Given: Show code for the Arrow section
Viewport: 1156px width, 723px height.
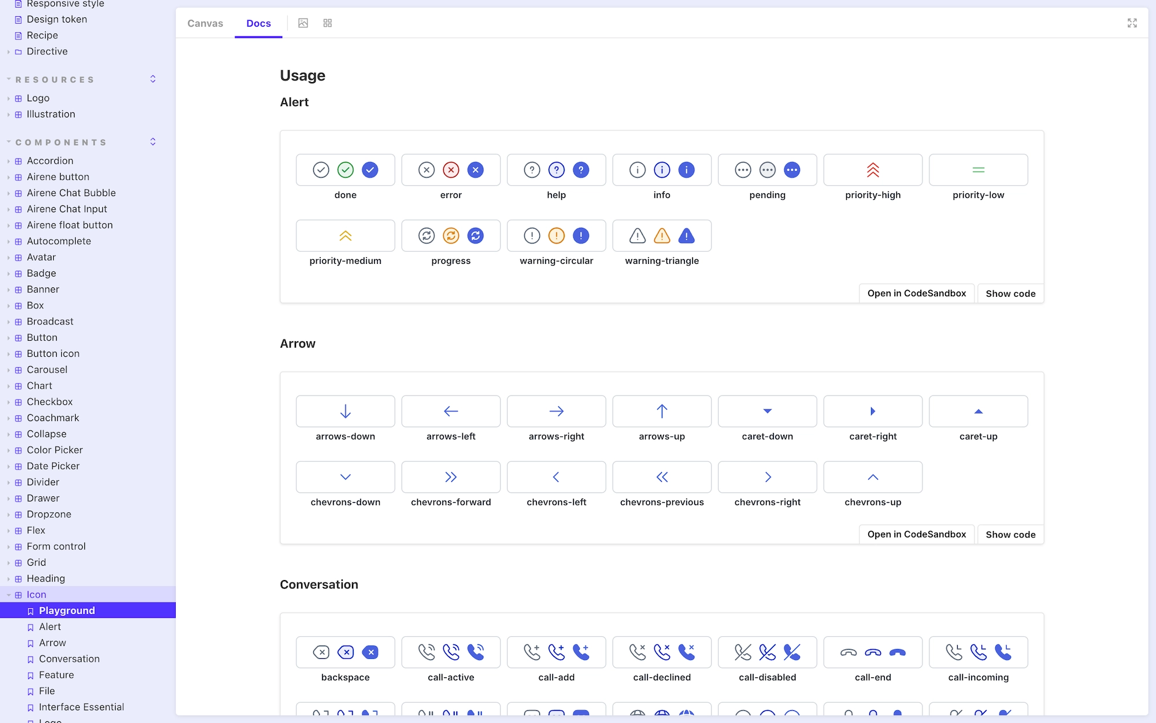Looking at the screenshot, I should pyautogui.click(x=1010, y=534).
